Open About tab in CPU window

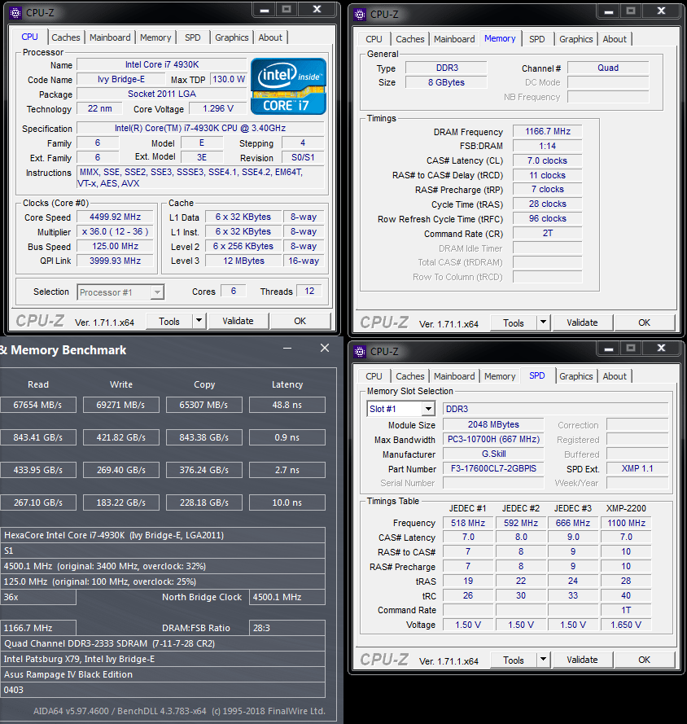coord(270,37)
